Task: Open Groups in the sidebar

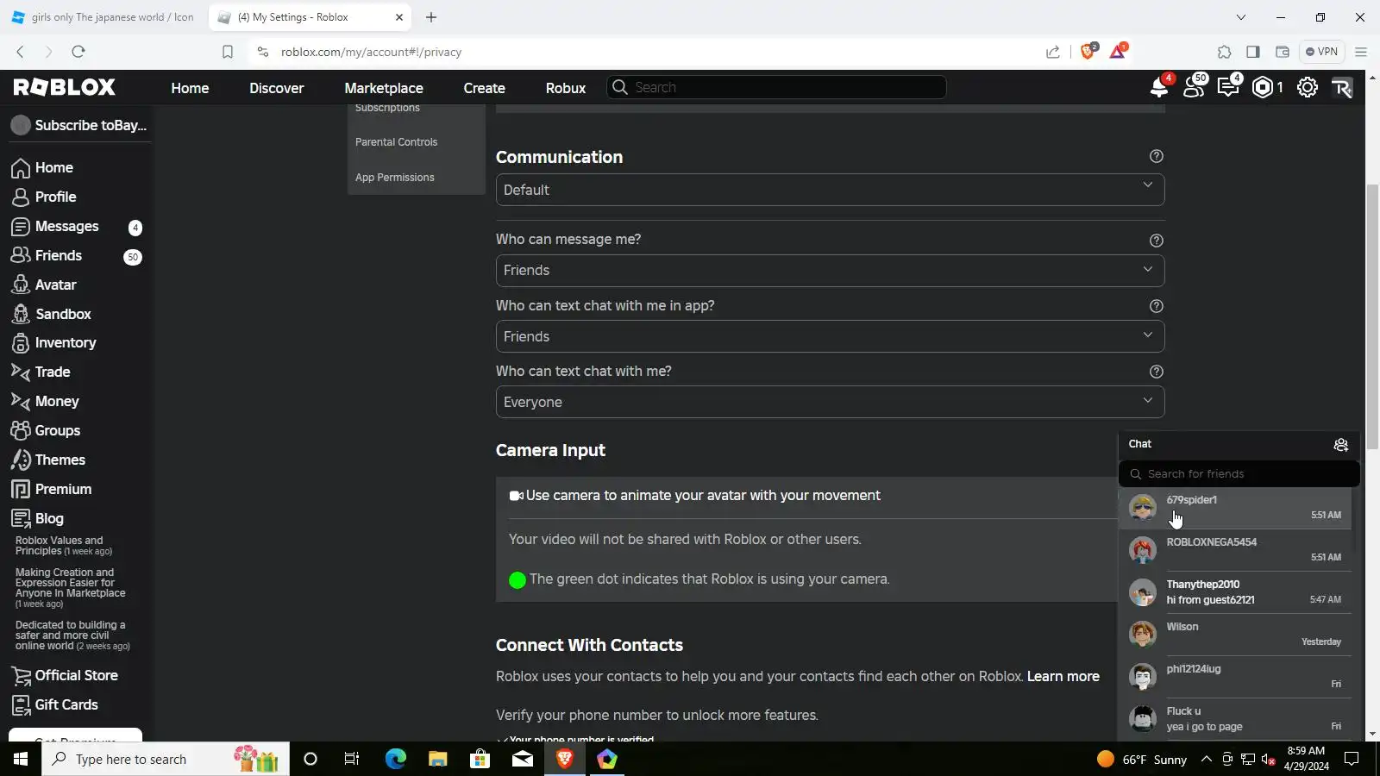Action: 58,430
